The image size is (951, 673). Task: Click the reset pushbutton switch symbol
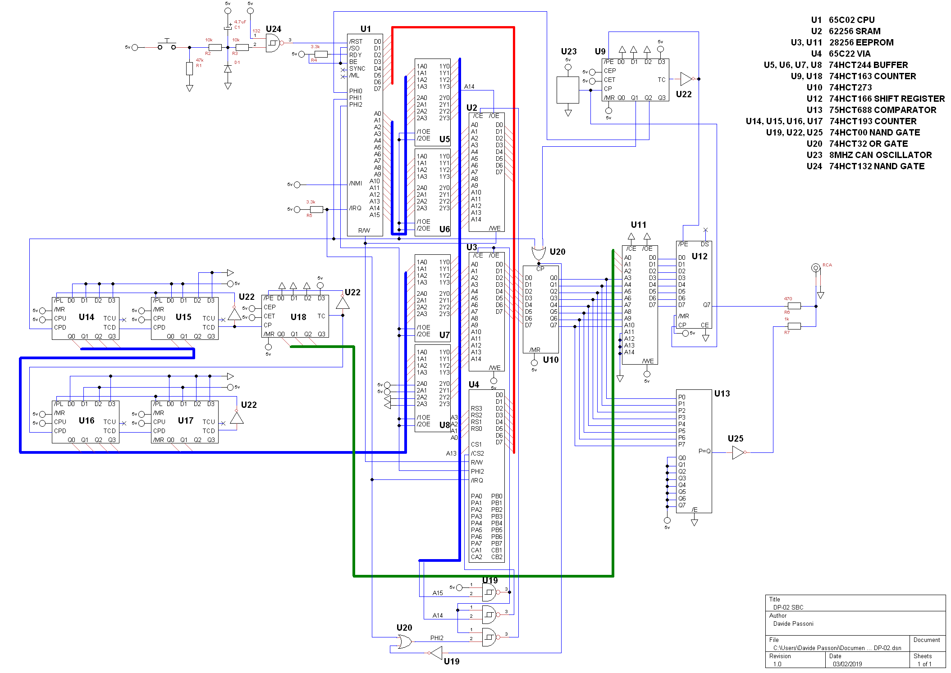pyautogui.click(x=167, y=45)
